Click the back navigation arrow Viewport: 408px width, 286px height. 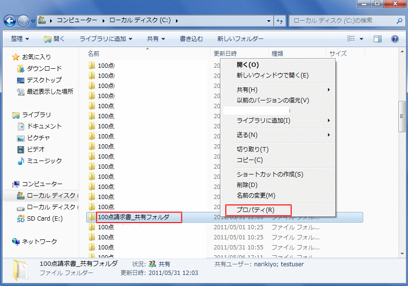[10, 21]
